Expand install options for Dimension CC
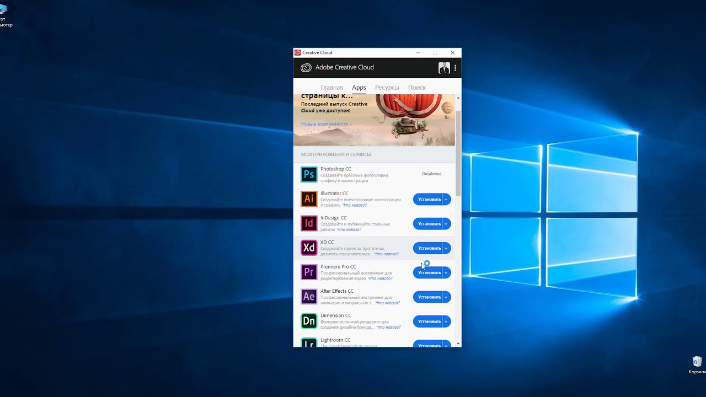Viewport: 706px width, 397px height. coord(446,321)
